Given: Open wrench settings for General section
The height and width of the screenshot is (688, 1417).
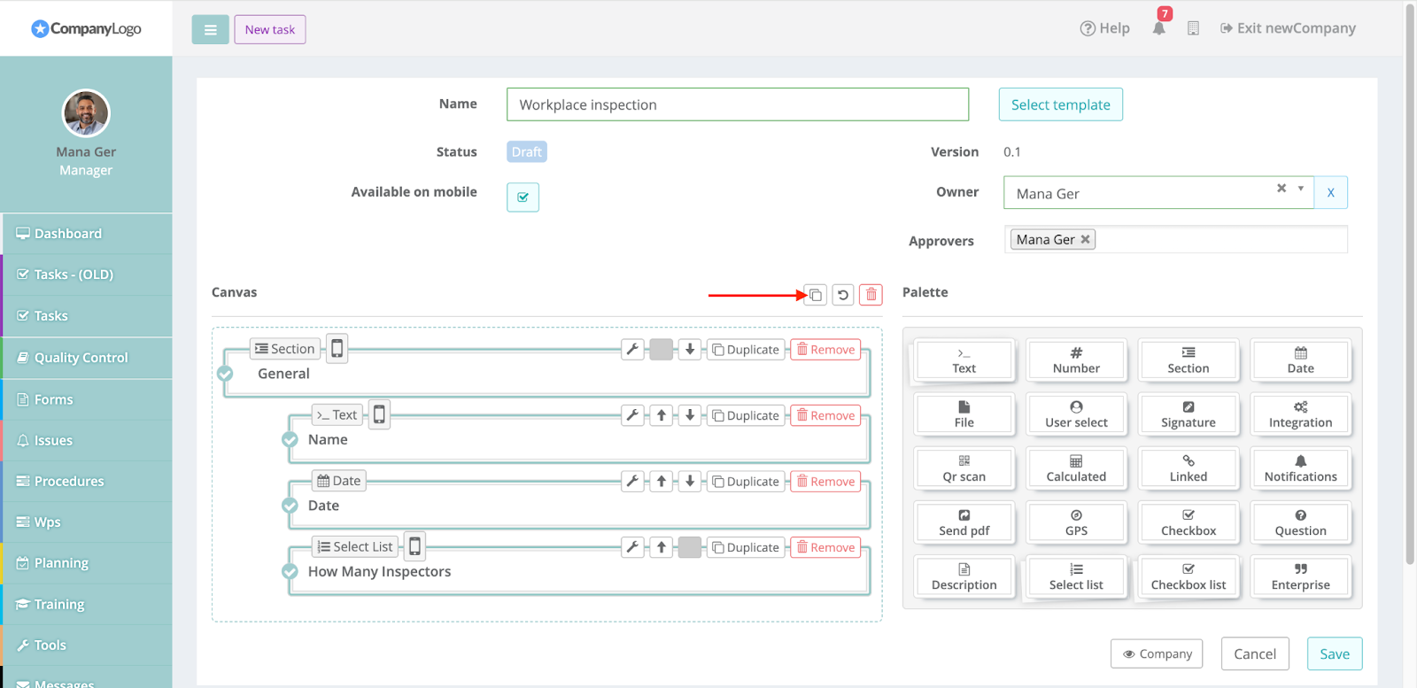Looking at the screenshot, I should 632,349.
